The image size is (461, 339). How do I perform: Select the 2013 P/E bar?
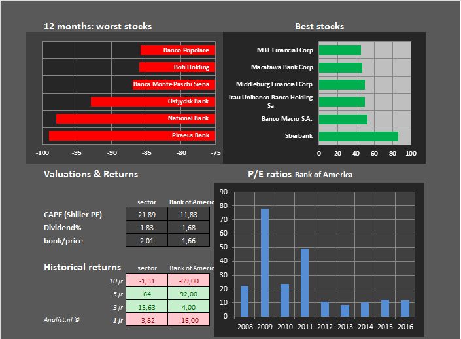(x=345, y=311)
